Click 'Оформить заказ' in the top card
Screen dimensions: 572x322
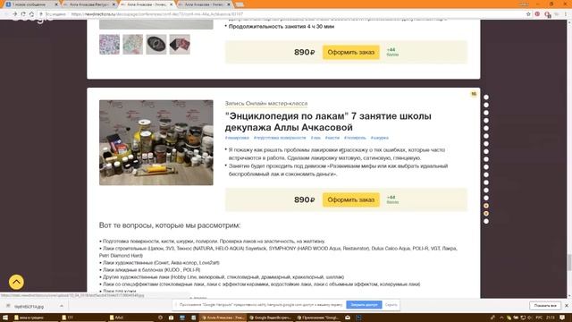coord(351,52)
